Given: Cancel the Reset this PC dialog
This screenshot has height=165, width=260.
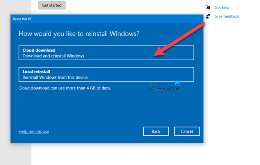Looking at the screenshot, I should [187, 131].
